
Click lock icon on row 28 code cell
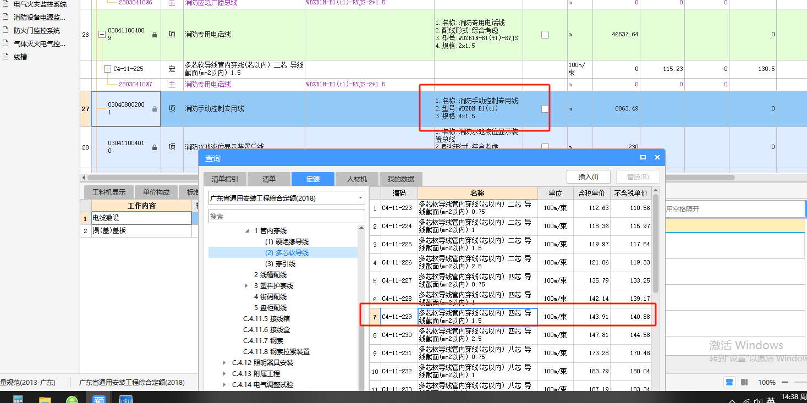pyautogui.click(x=155, y=147)
